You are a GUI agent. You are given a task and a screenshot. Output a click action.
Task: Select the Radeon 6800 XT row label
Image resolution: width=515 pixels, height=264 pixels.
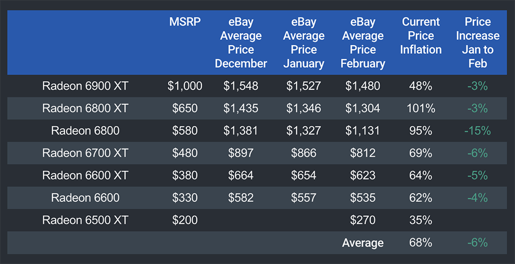(85, 108)
